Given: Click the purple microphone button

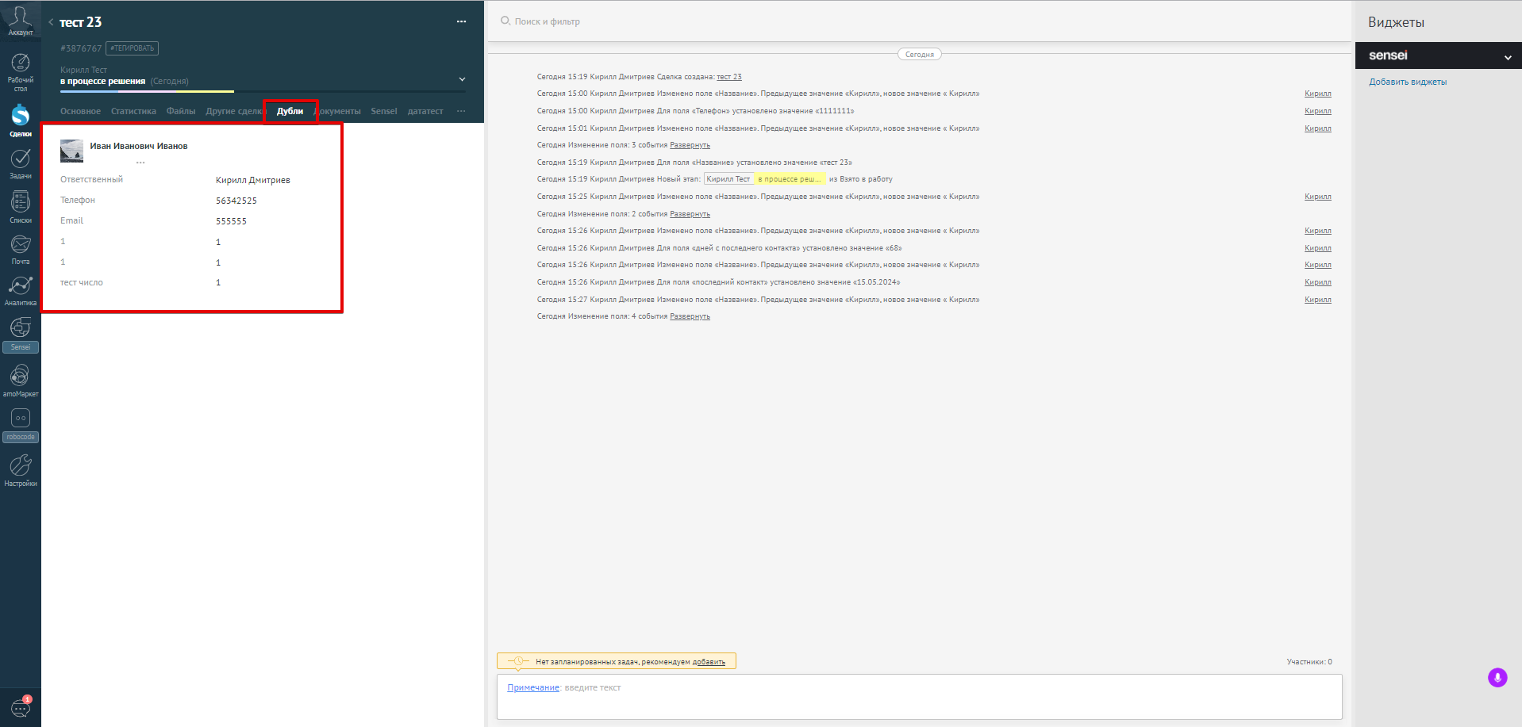Looking at the screenshot, I should (x=1497, y=677).
